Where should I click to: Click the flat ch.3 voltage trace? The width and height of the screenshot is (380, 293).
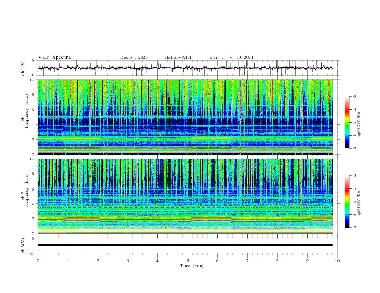185,245
